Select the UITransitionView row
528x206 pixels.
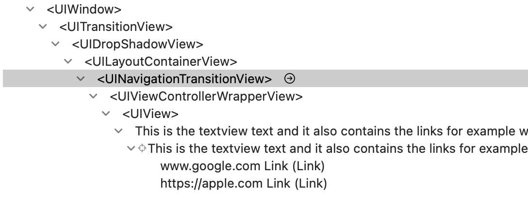click(x=115, y=27)
